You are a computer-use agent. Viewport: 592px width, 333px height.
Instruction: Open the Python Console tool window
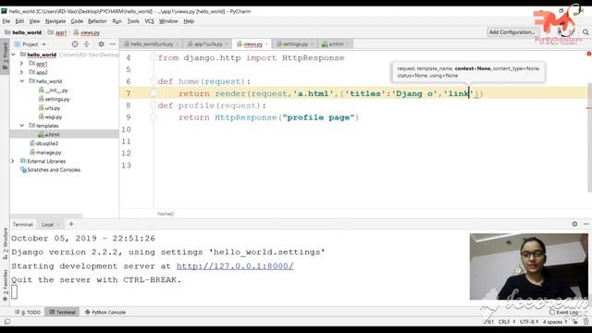pyautogui.click(x=105, y=313)
